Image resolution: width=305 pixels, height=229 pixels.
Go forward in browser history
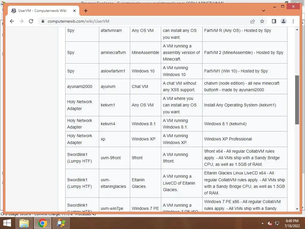(21, 21)
